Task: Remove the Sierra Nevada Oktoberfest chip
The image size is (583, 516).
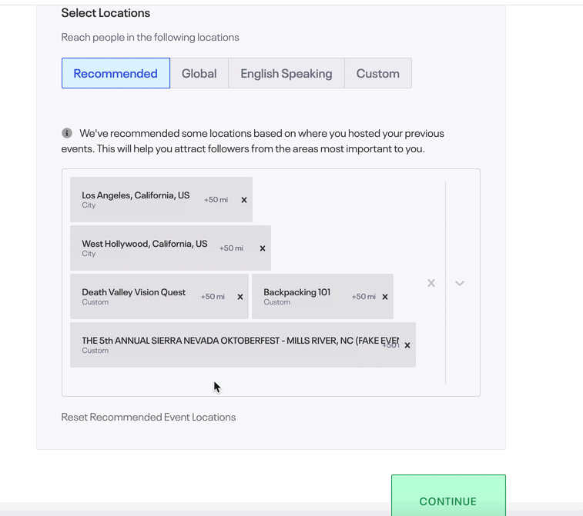Action: (407, 345)
